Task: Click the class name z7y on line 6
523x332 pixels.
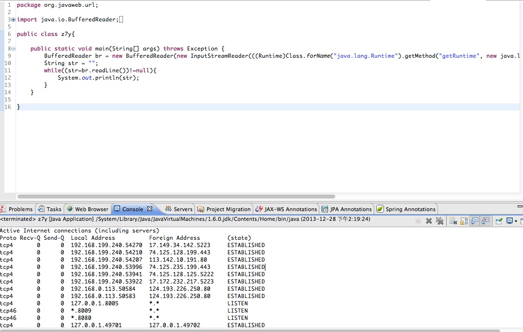Action: [66, 34]
